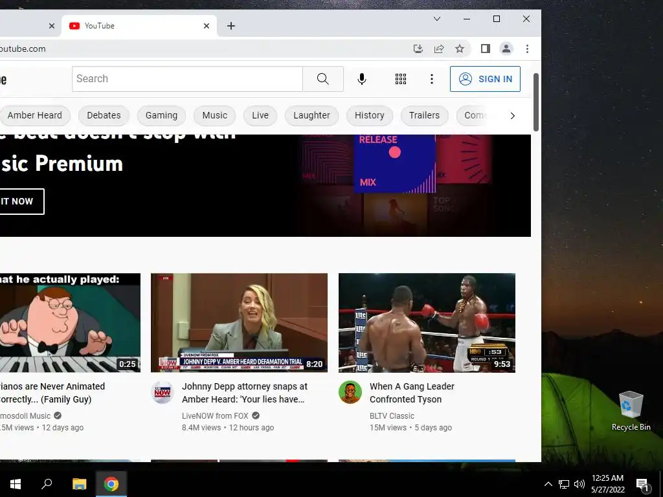Click the share page icon in address bar

(x=439, y=49)
